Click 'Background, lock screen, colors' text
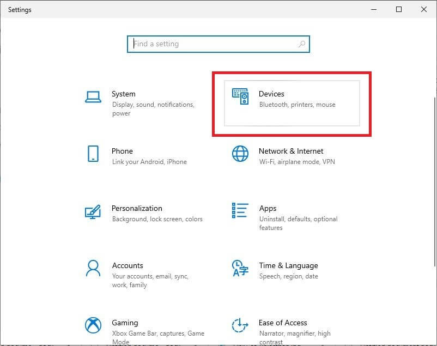The height and width of the screenshot is (346, 437). click(157, 219)
